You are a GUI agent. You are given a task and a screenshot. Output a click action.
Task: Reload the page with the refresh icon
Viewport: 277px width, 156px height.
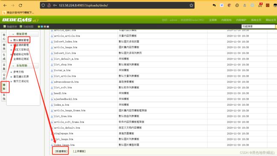20,6
